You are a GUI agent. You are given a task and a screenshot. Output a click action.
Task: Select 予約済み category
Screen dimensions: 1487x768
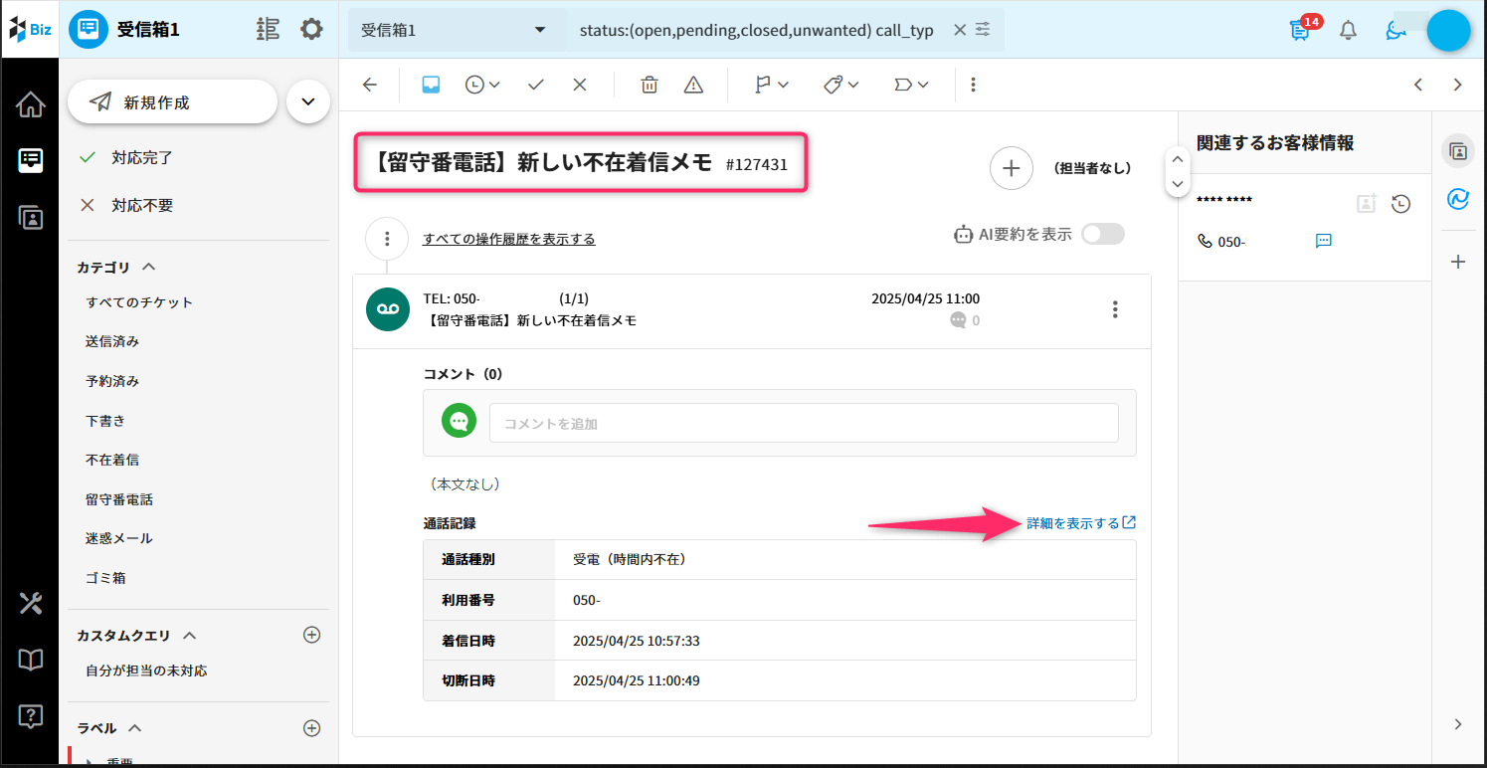112,381
